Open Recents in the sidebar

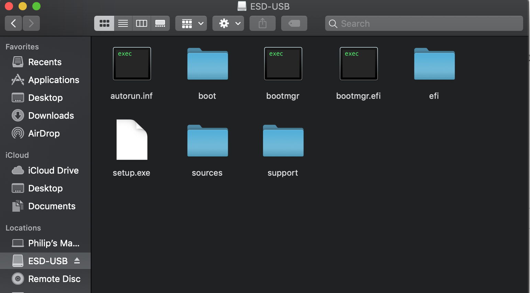point(45,62)
